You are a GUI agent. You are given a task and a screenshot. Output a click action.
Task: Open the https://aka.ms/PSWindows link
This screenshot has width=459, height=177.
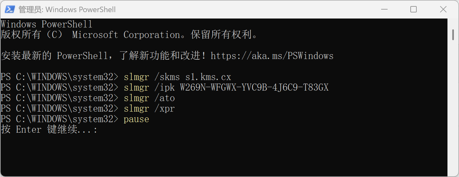(x=272, y=56)
